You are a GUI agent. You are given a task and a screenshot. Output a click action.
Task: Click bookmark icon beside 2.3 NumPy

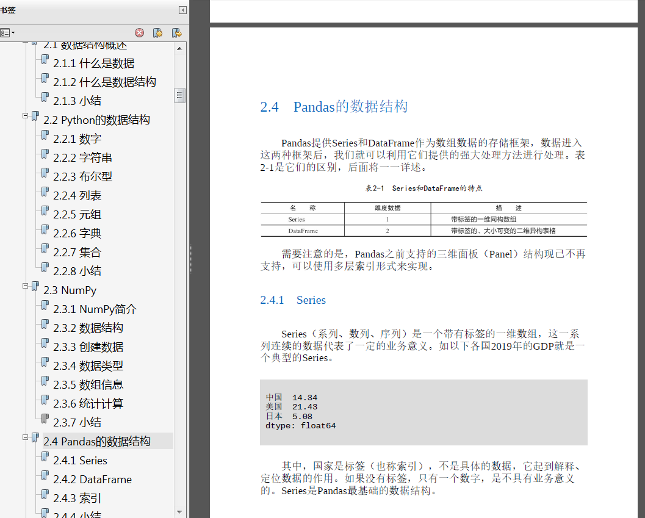click(x=35, y=286)
